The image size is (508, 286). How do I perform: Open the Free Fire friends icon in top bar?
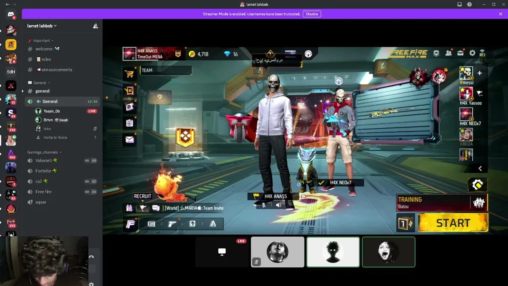[448, 53]
